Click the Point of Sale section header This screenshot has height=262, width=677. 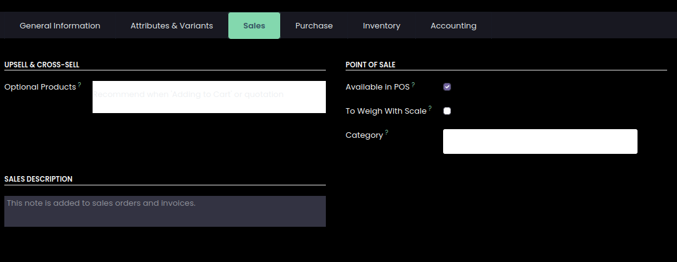(370, 64)
